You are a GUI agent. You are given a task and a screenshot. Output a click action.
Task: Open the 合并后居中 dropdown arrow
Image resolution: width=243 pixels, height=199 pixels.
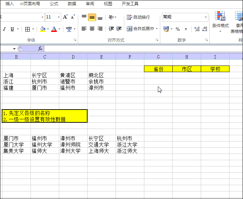157,29
